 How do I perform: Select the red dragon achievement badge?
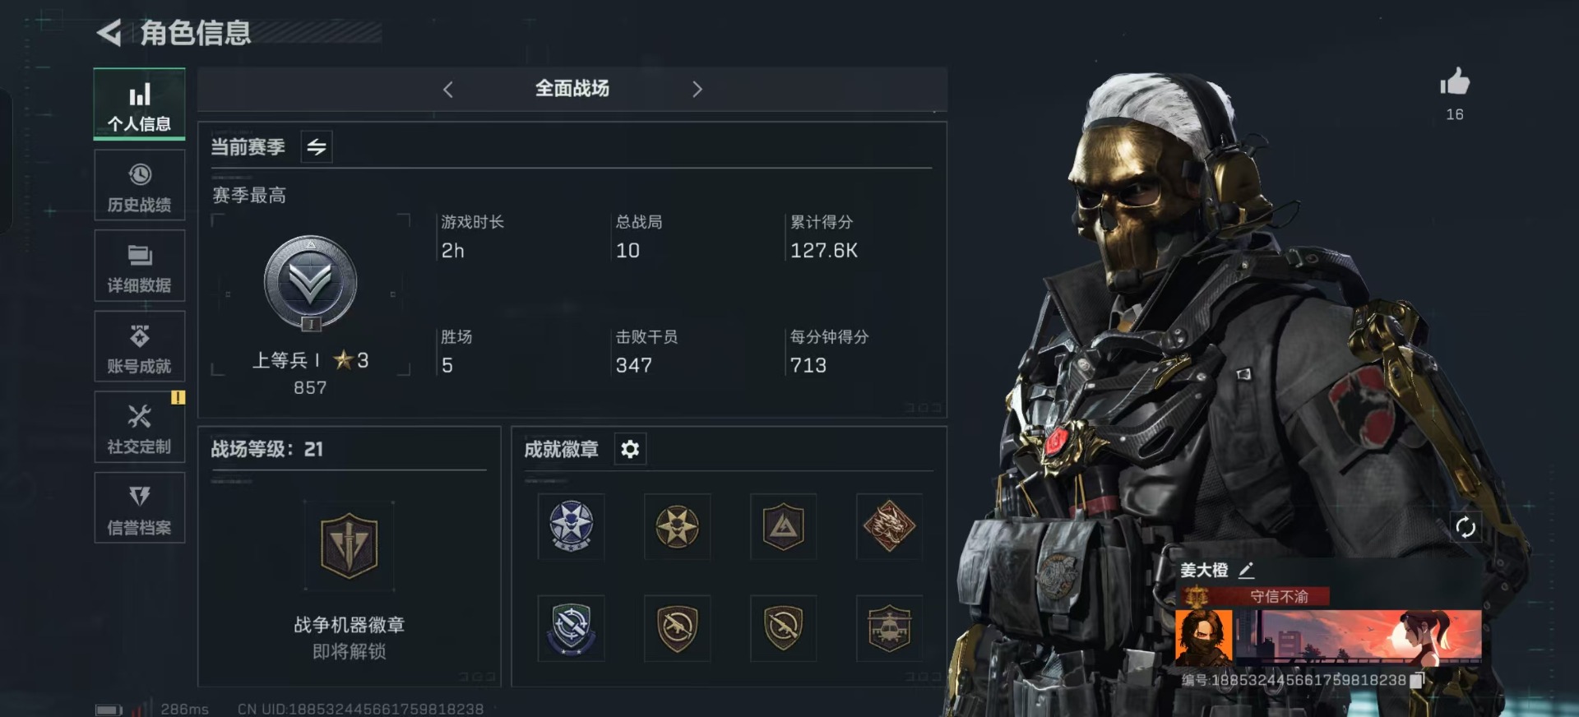(x=889, y=526)
